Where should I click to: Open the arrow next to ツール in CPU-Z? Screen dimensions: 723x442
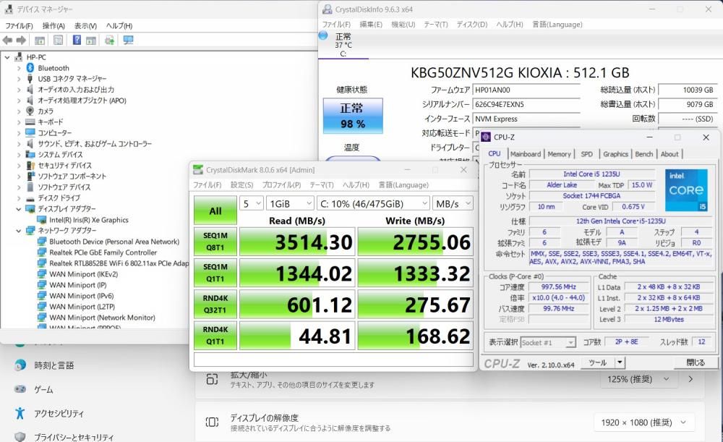pos(620,362)
